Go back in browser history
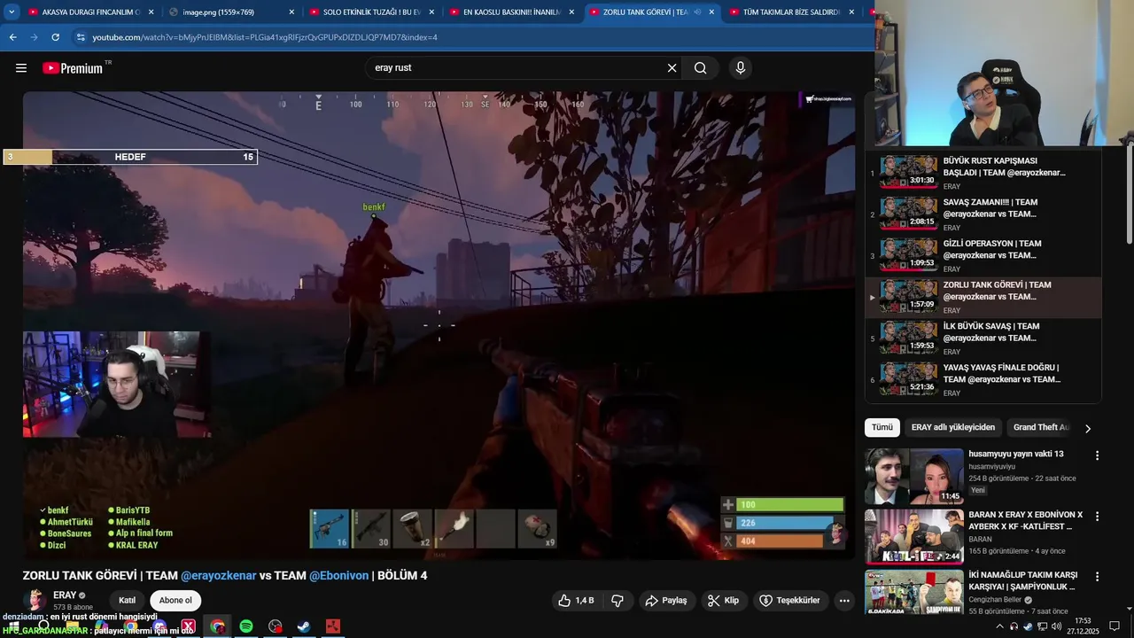Image resolution: width=1134 pixels, height=638 pixels. (x=12, y=37)
